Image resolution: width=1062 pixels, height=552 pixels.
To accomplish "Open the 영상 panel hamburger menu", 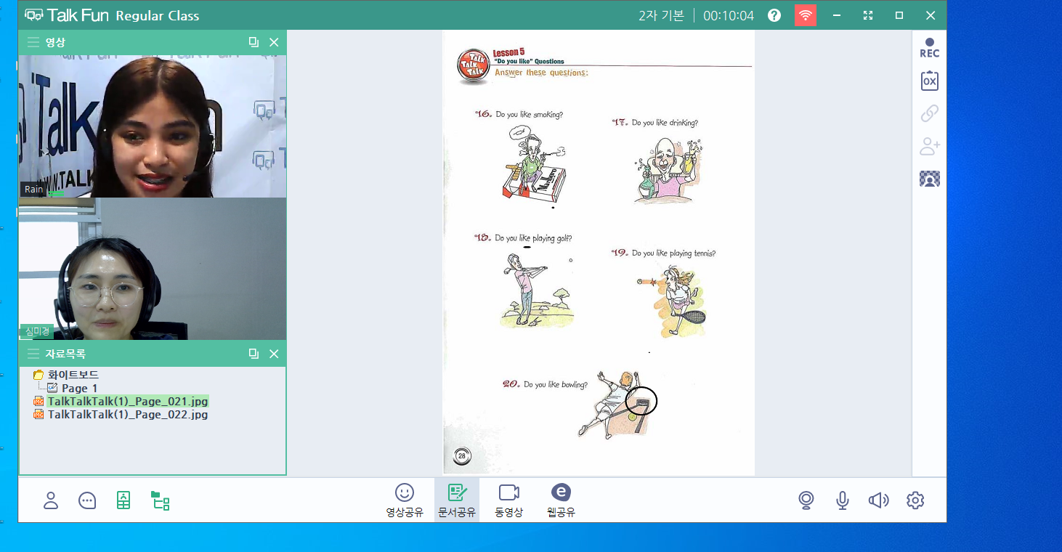I will [x=33, y=42].
